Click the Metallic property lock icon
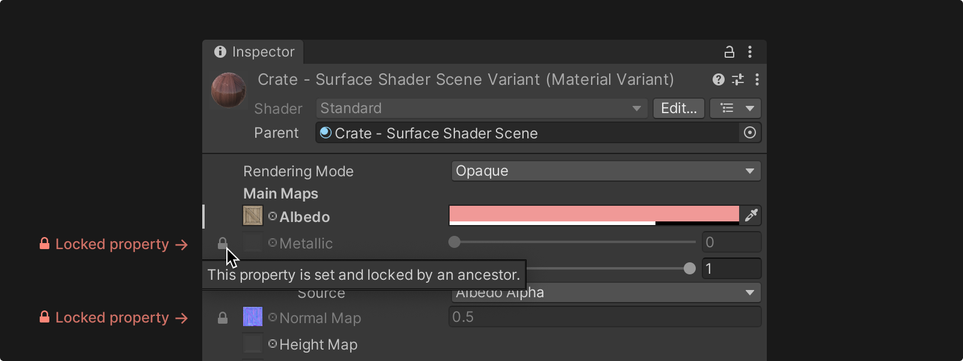 (x=222, y=243)
